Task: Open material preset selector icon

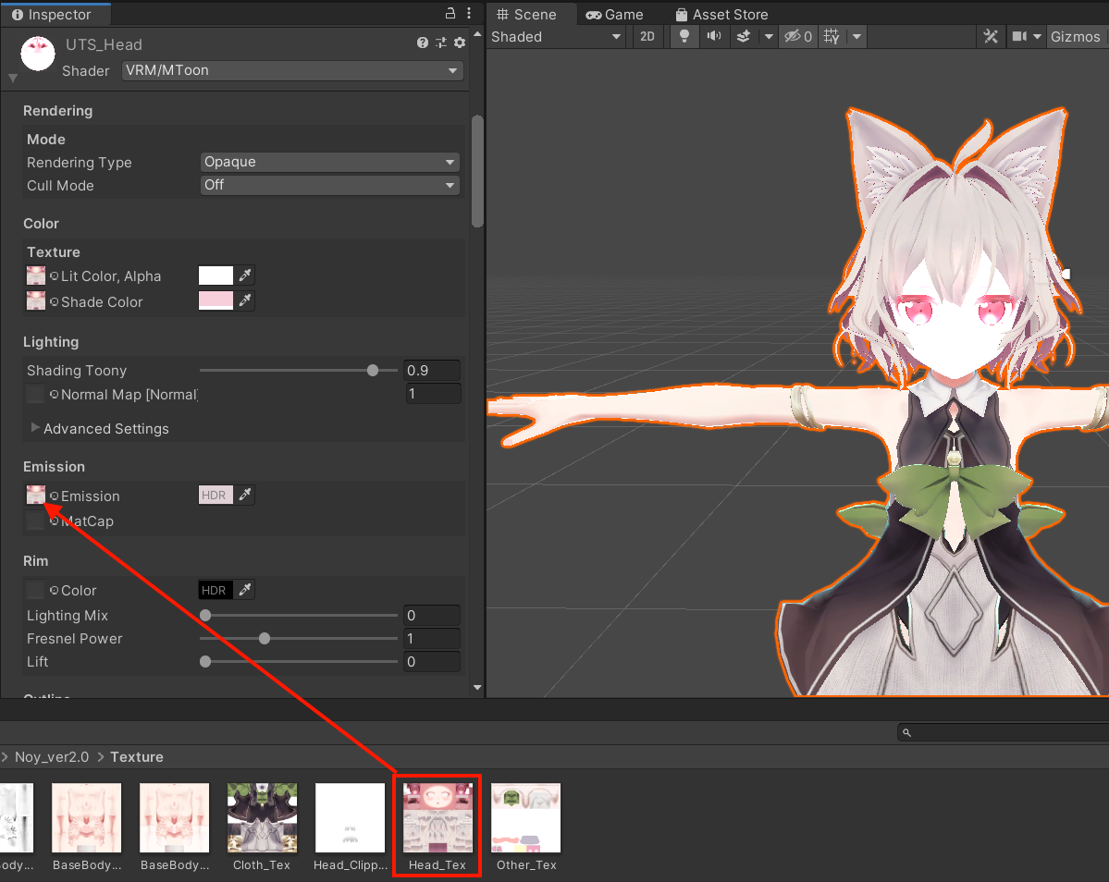Action: click(441, 43)
